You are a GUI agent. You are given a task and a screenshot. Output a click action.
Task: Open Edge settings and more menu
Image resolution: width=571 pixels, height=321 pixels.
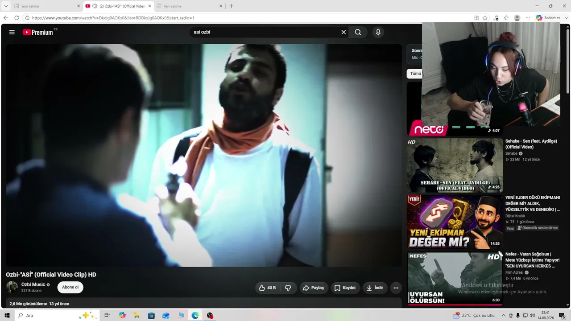pos(528,18)
